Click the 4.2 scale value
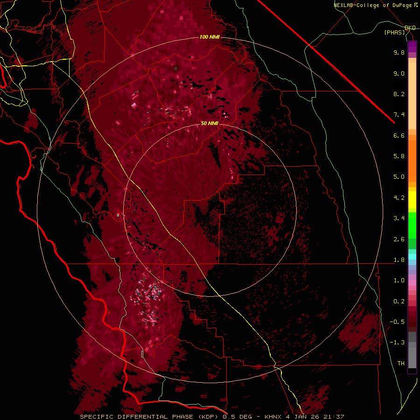 click(399, 198)
